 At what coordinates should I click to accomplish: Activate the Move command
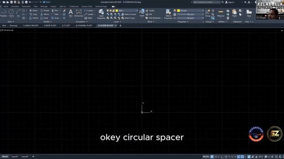[34, 11]
